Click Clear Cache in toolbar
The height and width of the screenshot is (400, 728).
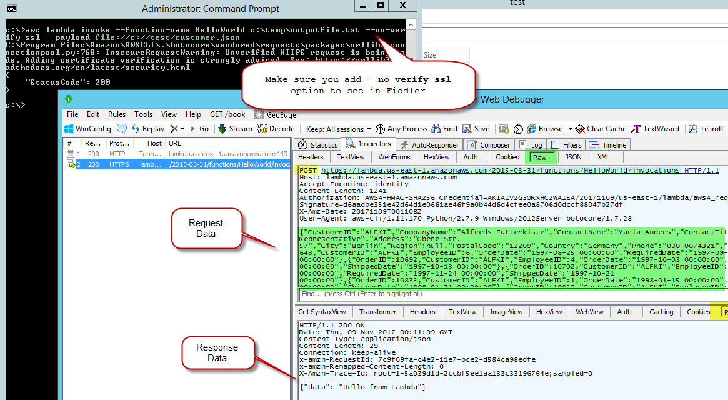pos(601,129)
